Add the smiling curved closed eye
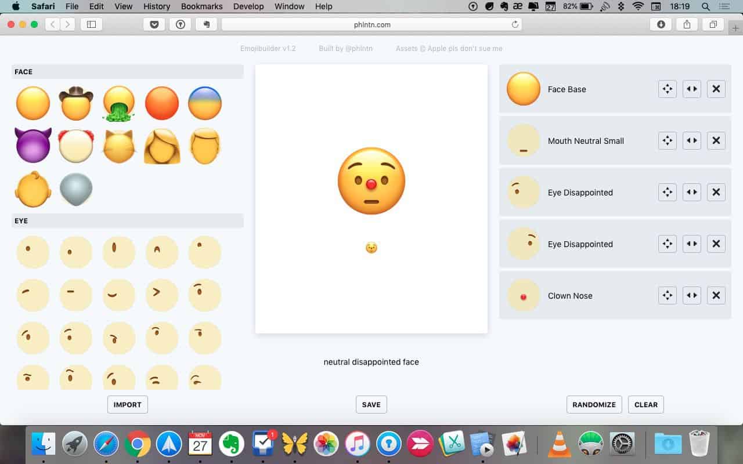Viewport: 743px width, 464px height. pos(119,295)
